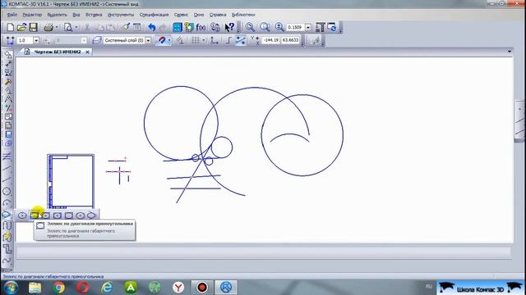Click the rebuild drawing icon

(x=332, y=27)
